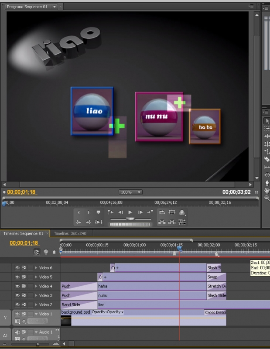Collapse the Video 1 track
The width and height of the screenshot is (270, 349).
36,314
